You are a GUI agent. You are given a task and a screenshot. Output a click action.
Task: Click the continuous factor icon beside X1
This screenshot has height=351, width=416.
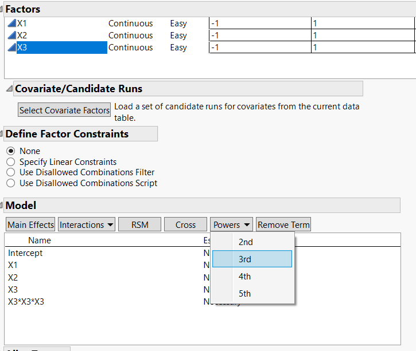[x=11, y=23]
